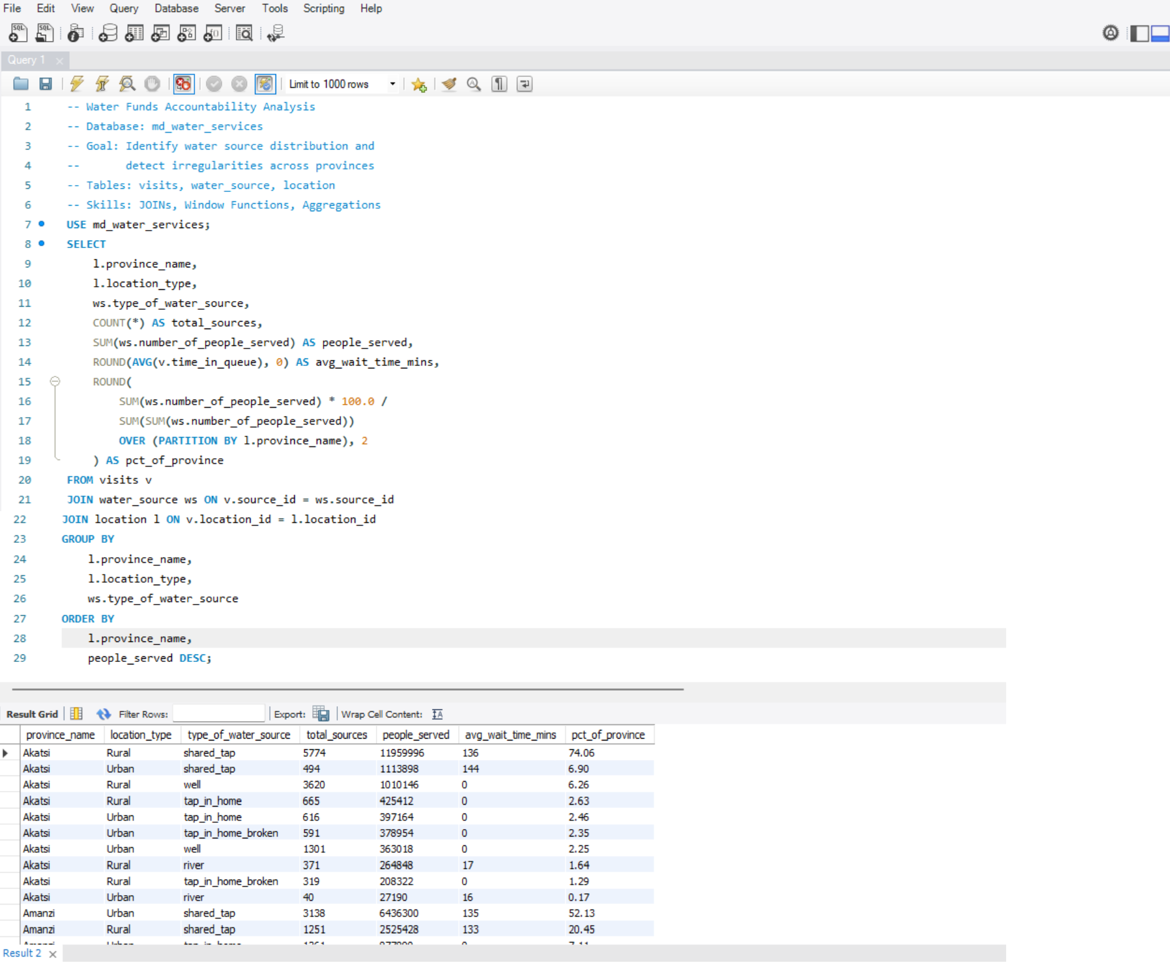Save the current script
Viewport: 1170px width, 968px height.
[45, 84]
